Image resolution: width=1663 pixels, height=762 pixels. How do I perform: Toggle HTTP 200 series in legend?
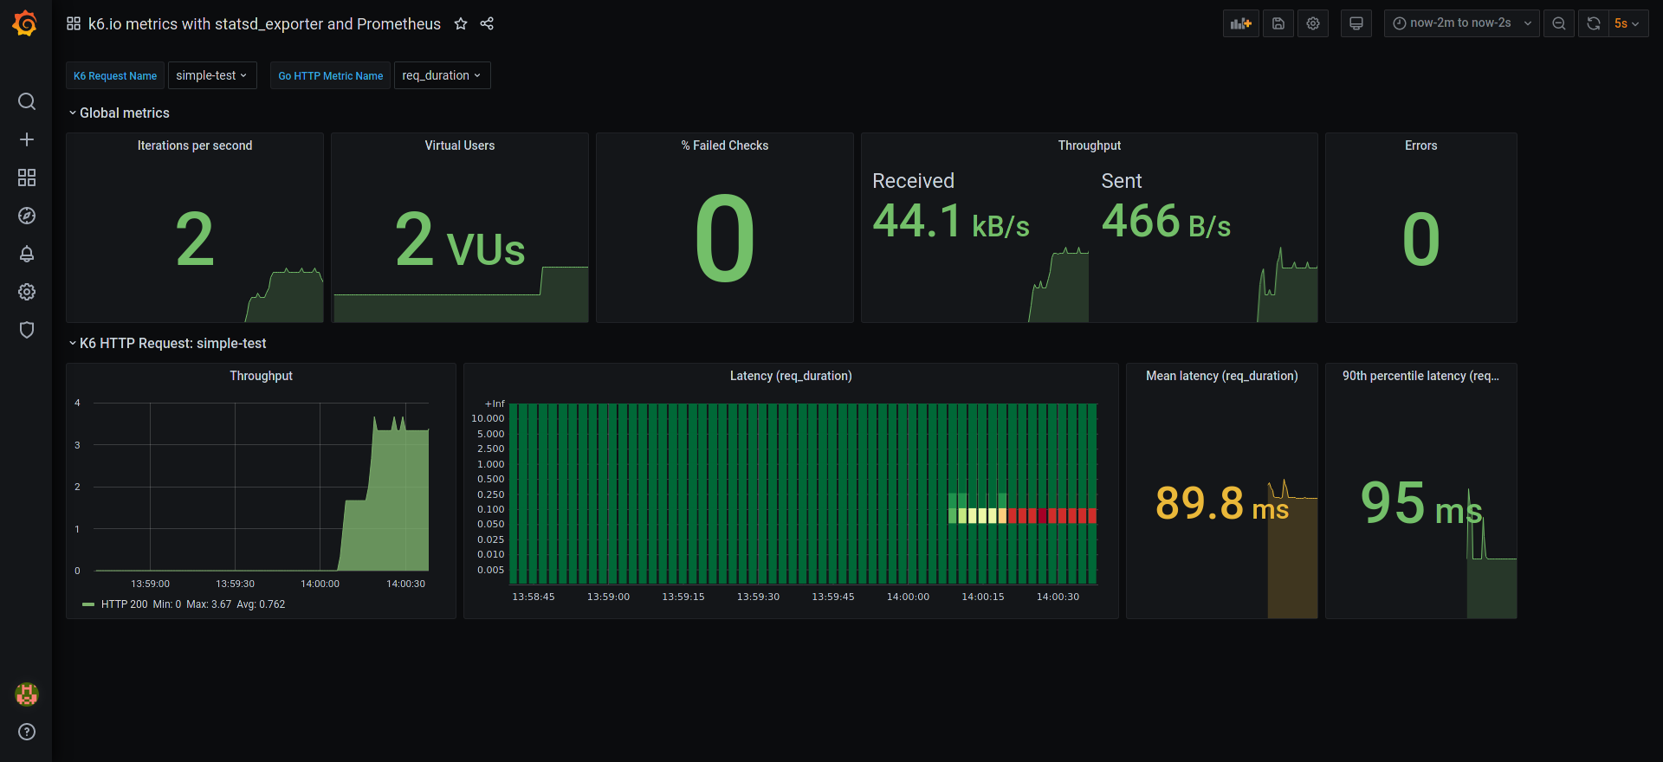coord(124,604)
